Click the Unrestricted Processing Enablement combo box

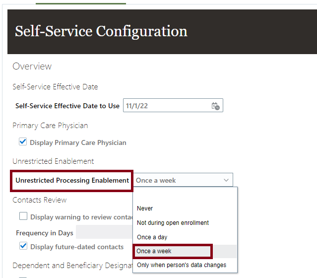[x=176, y=180]
